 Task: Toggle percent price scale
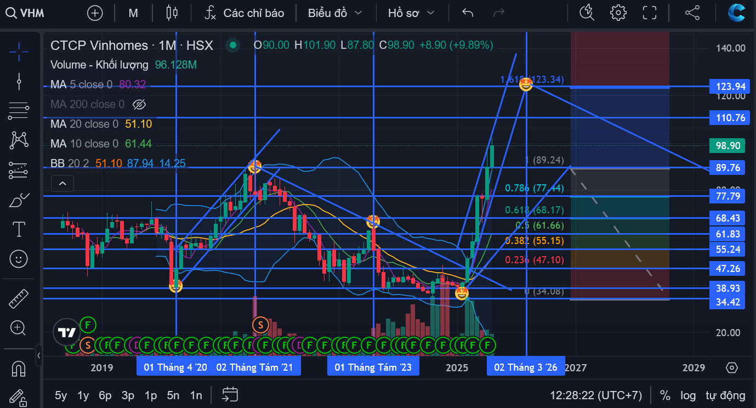click(665, 395)
